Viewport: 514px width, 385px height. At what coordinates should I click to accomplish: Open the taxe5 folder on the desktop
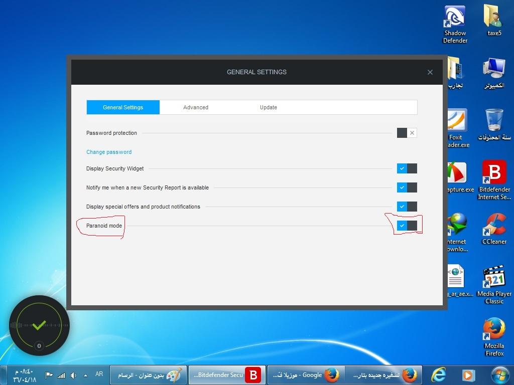point(494,20)
